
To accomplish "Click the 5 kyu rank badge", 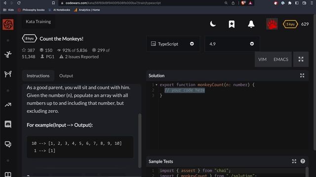I will point(290,24).
